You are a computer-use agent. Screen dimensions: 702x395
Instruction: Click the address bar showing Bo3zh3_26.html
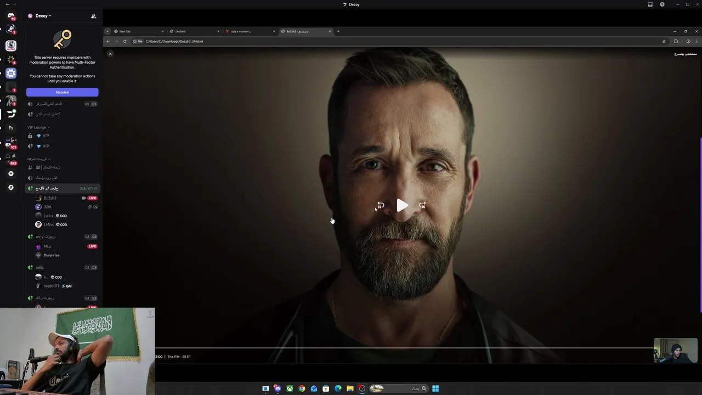[400, 41]
